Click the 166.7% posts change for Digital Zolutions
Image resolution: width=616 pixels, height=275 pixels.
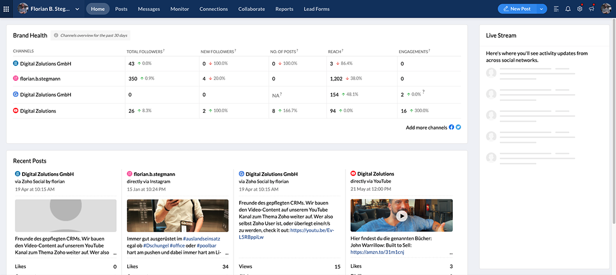click(x=290, y=111)
